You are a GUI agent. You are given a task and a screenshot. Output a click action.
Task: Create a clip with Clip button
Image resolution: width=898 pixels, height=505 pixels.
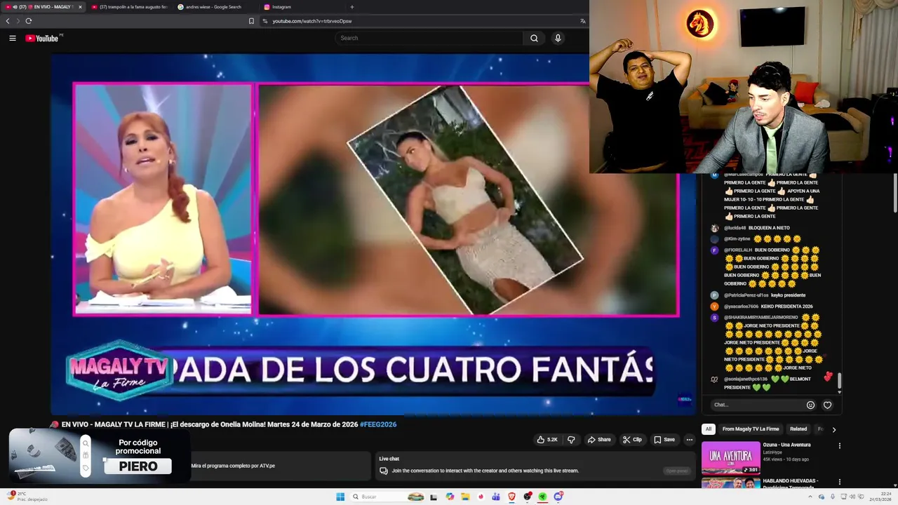(632, 440)
